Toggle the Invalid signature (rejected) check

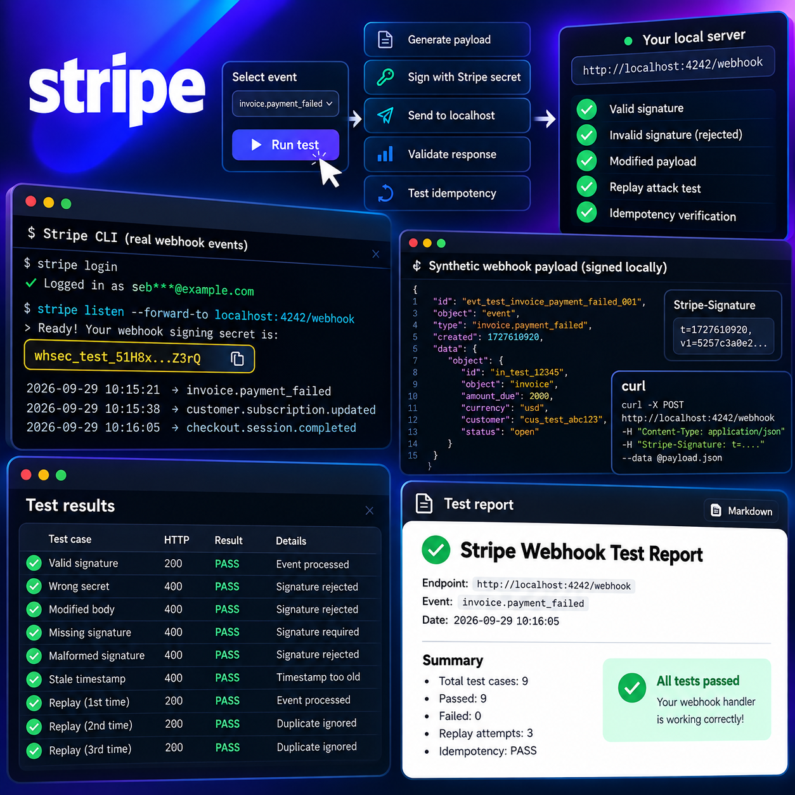coord(587,135)
